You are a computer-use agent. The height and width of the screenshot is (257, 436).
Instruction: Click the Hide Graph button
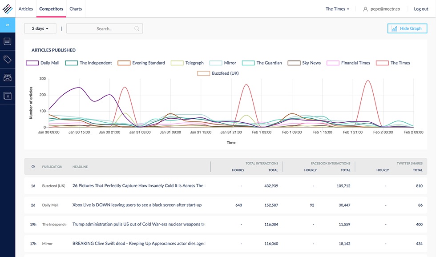(407, 28)
